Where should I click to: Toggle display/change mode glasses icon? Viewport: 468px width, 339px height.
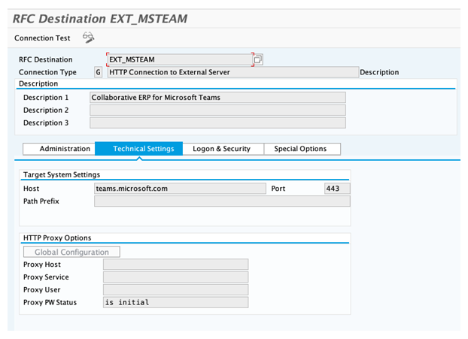88,38
